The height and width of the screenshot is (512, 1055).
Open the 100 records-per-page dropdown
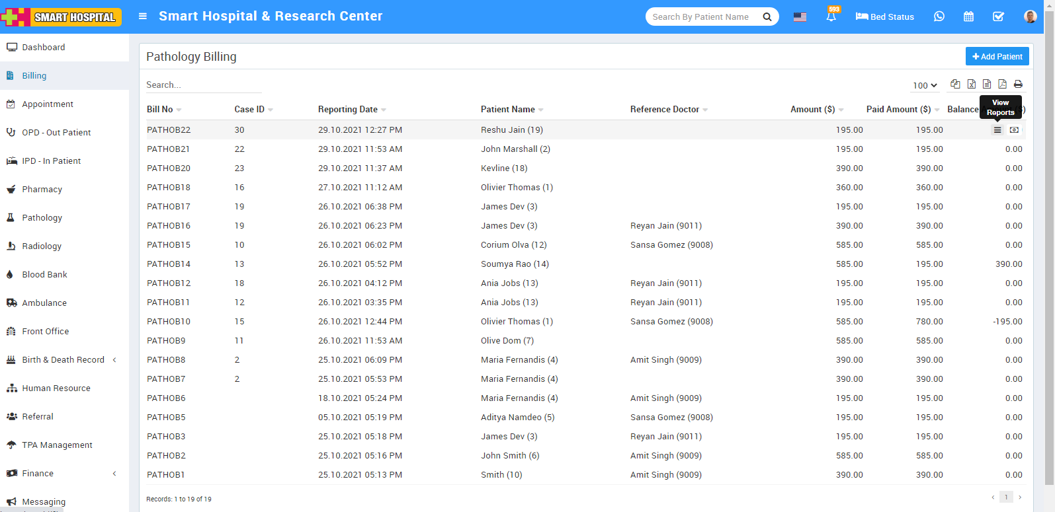pos(925,85)
